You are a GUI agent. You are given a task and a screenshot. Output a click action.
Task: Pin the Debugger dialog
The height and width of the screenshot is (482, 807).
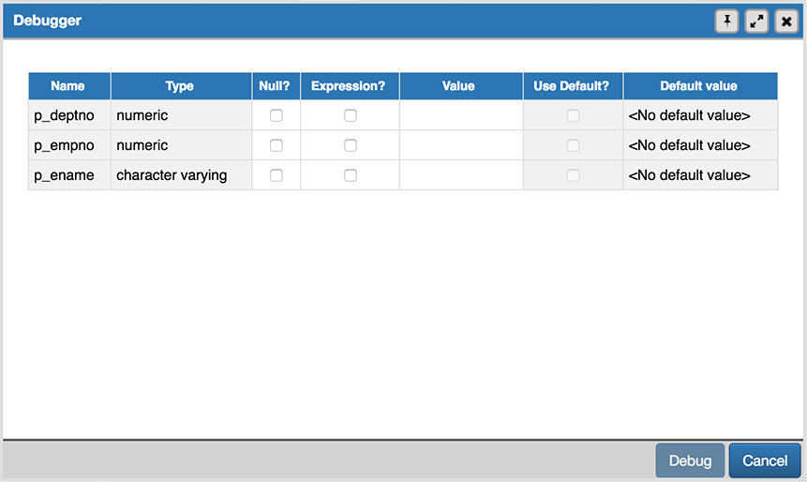coord(727,22)
